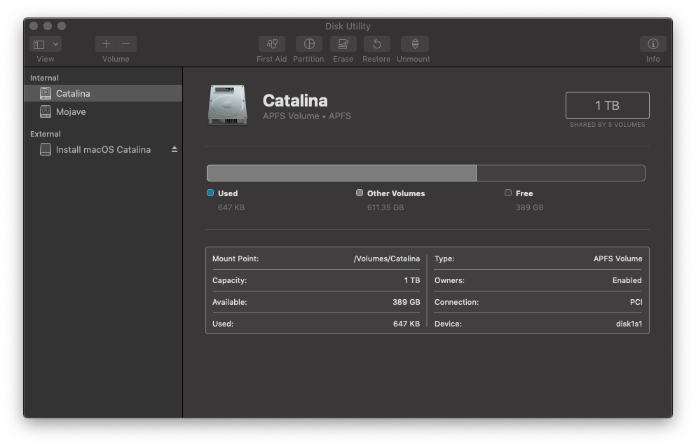
Task: Click the Disk Utility window title
Action: pyautogui.click(x=348, y=26)
